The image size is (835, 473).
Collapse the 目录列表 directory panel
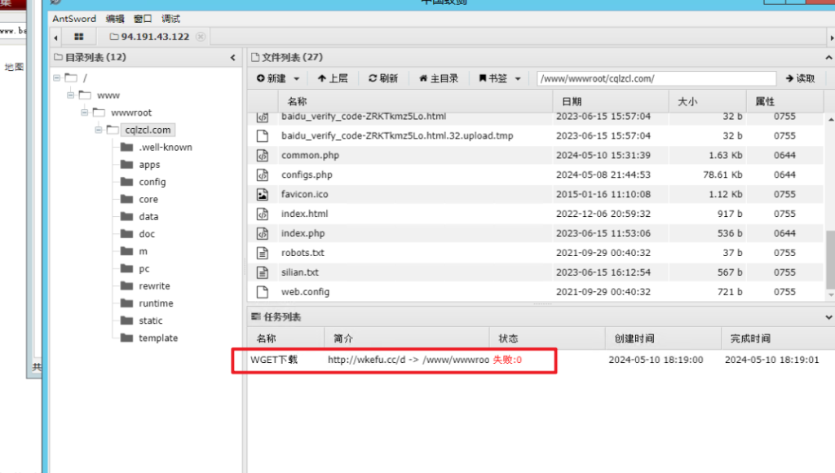click(233, 58)
